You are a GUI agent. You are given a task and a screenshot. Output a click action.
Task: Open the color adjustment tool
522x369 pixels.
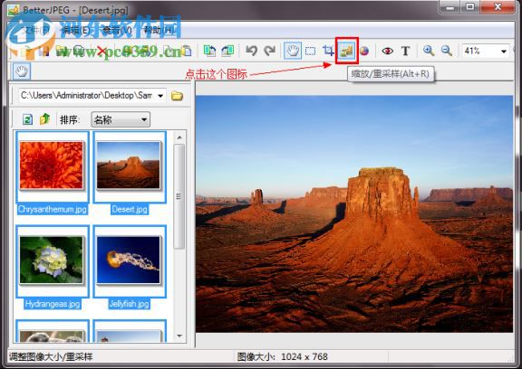(364, 51)
